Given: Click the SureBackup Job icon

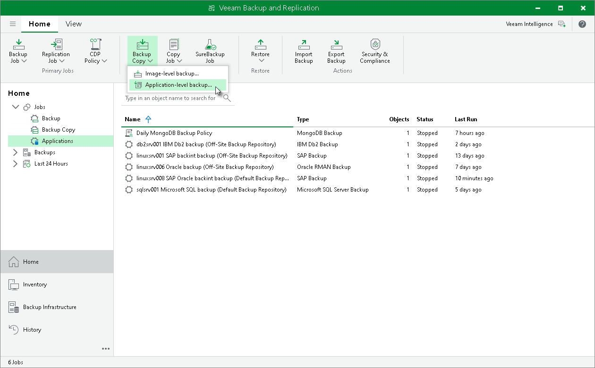Looking at the screenshot, I should click(210, 45).
